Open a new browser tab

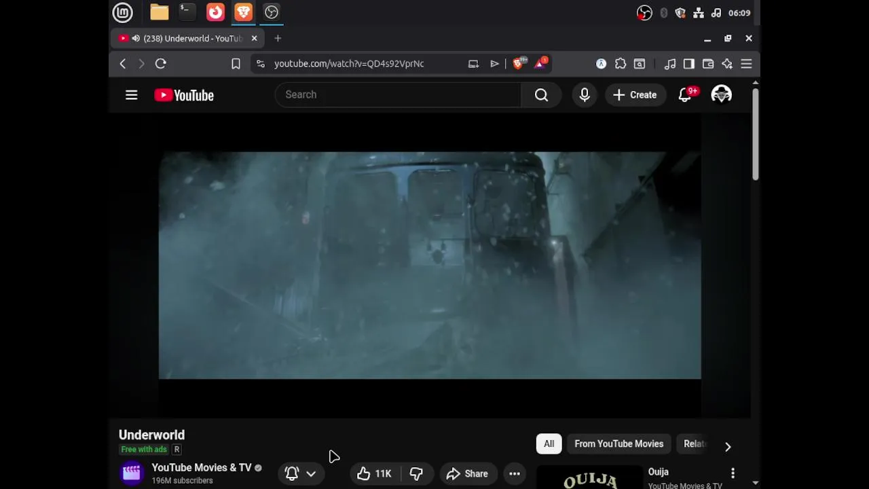[278, 39]
